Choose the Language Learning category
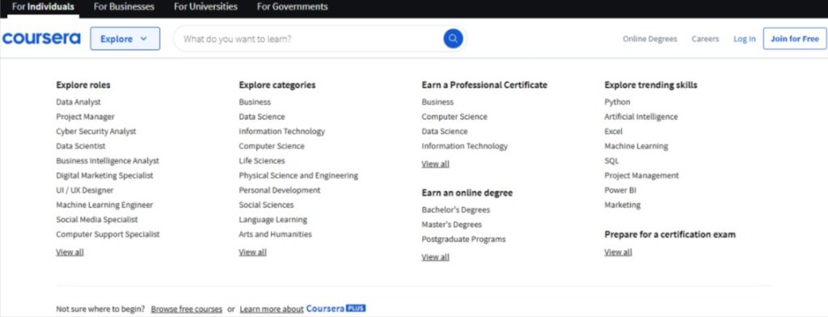The image size is (828, 317). point(272,219)
